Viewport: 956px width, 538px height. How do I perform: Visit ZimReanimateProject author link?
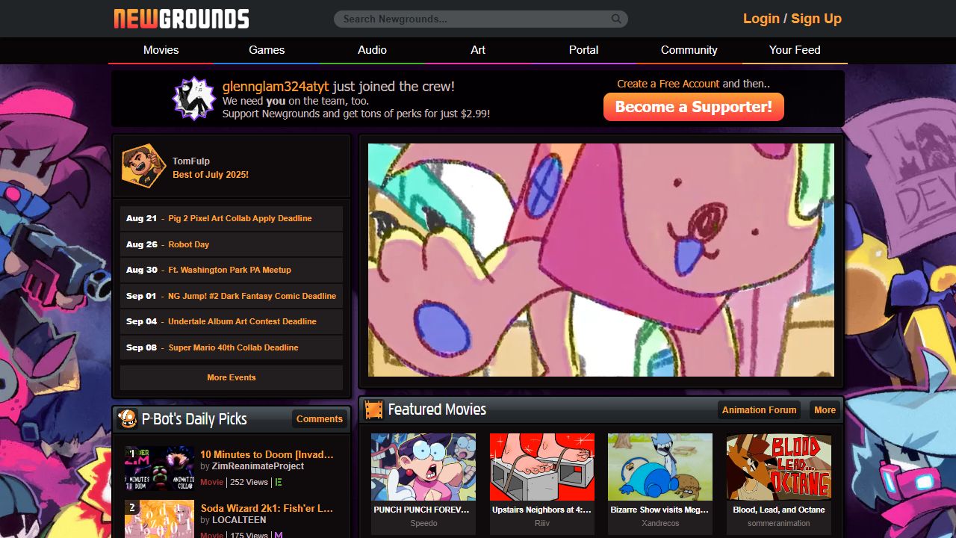coord(258,466)
